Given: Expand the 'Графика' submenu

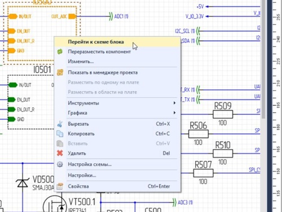Looking at the screenshot, I should pyautogui.click(x=117, y=113).
